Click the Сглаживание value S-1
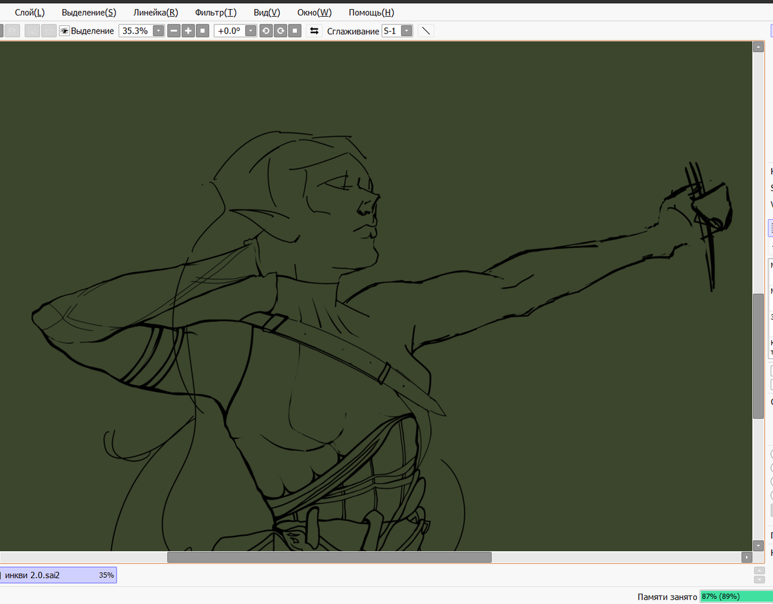The width and height of the screenshot is (773, 604). coord(391,31)
